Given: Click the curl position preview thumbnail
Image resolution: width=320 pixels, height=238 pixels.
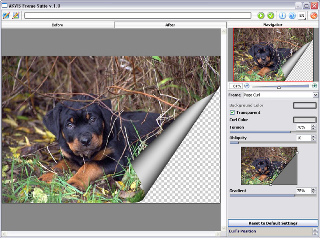Looking at the screenshot, I should [269, 166].
